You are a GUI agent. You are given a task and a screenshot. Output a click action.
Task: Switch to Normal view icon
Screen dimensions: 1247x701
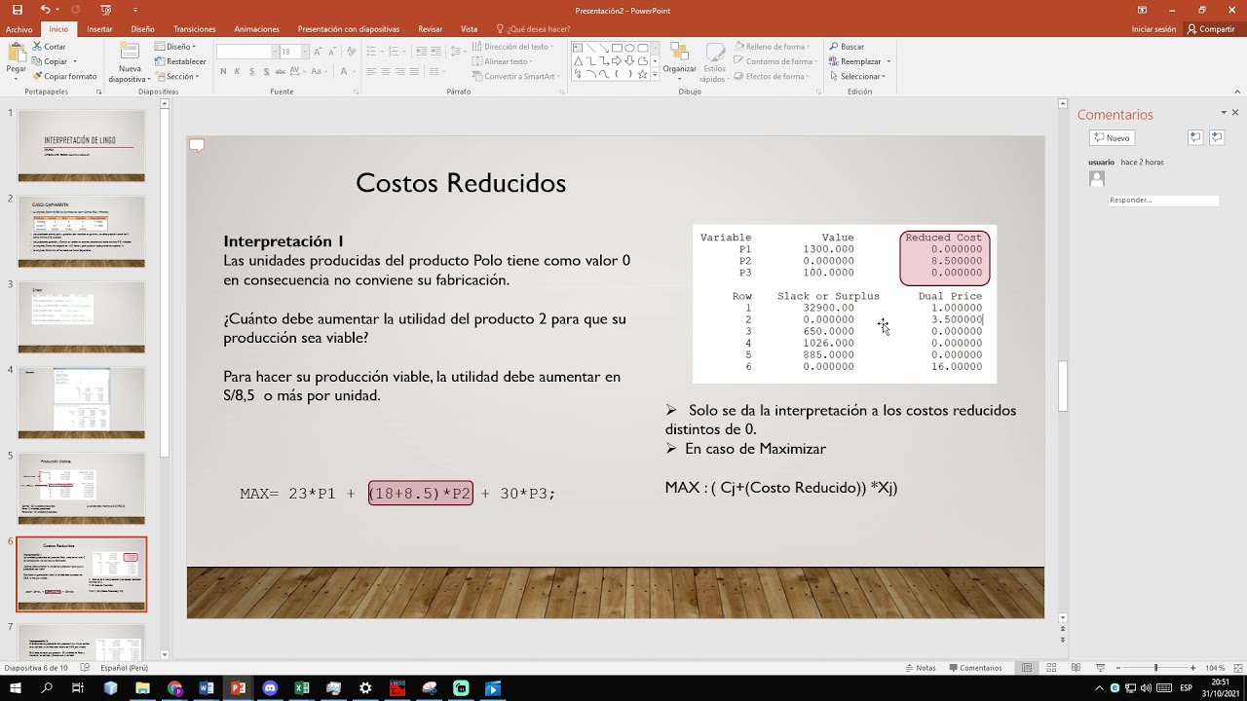click(x=1027, y=668)
